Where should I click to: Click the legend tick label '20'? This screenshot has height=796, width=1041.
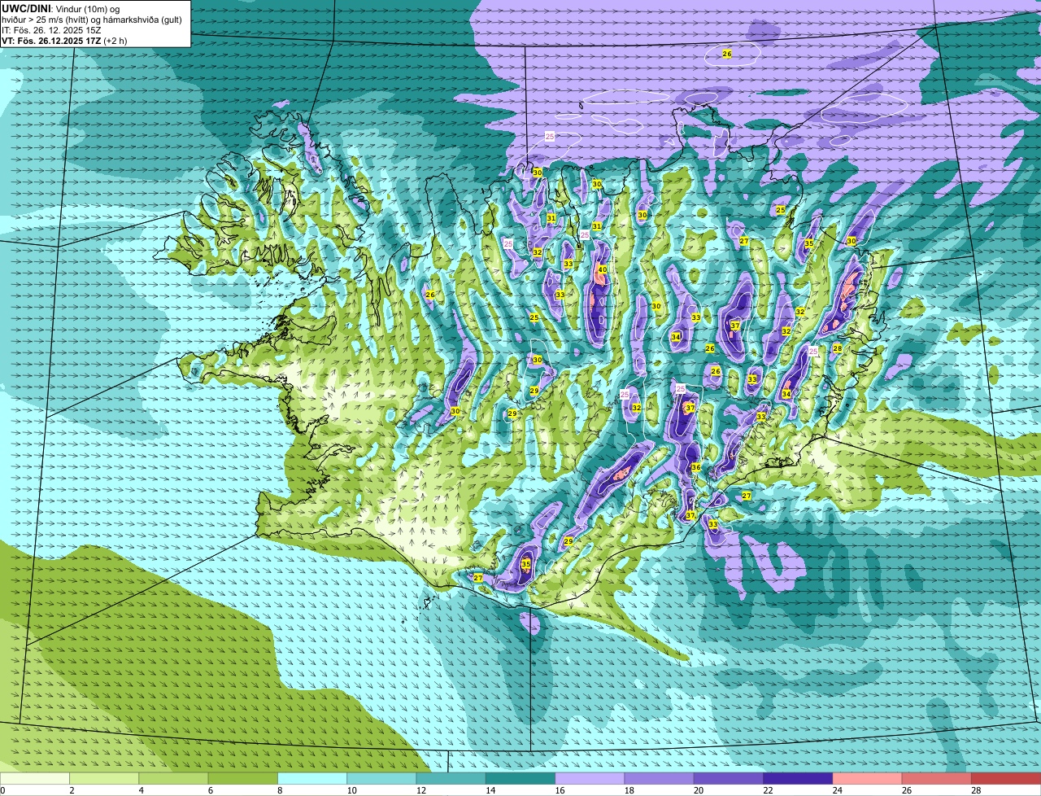coord(699,790)
